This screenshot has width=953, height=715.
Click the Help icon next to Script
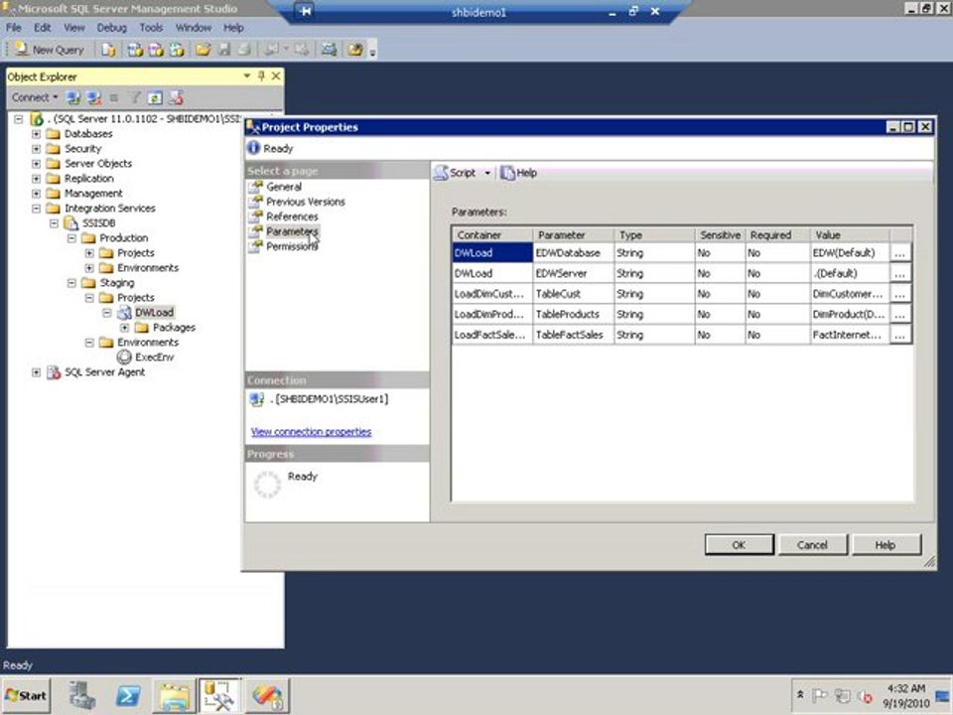[x=507, y=173]
